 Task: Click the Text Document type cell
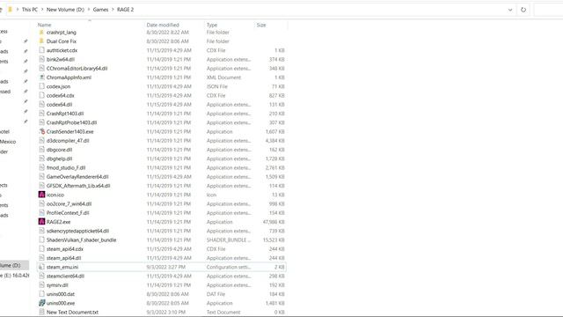point(223,312)
